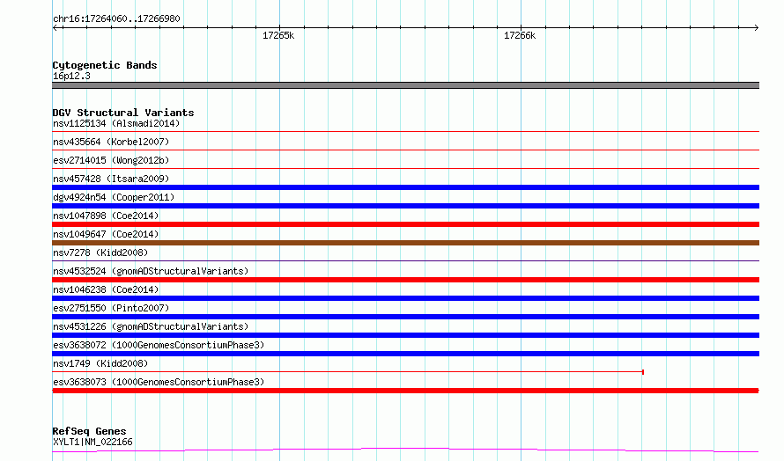Click the 17266k ruler position label

(520, 35)
